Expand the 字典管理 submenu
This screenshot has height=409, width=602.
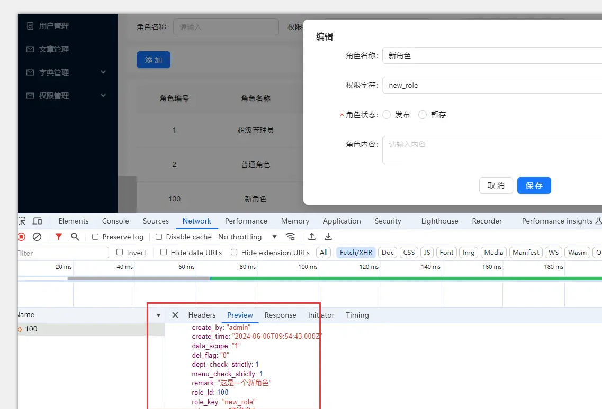pos(103,72)
